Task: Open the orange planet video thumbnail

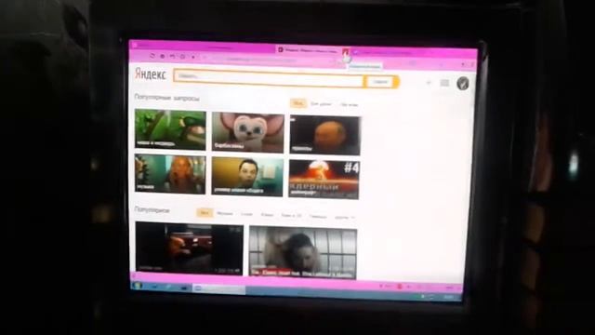Action: 324,135
